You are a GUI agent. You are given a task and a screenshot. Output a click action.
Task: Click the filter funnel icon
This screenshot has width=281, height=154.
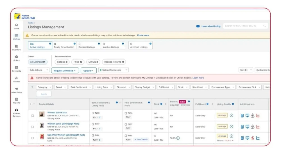click(x=32, y=87)
